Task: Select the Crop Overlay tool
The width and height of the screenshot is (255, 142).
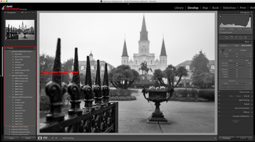Action: 222,37
